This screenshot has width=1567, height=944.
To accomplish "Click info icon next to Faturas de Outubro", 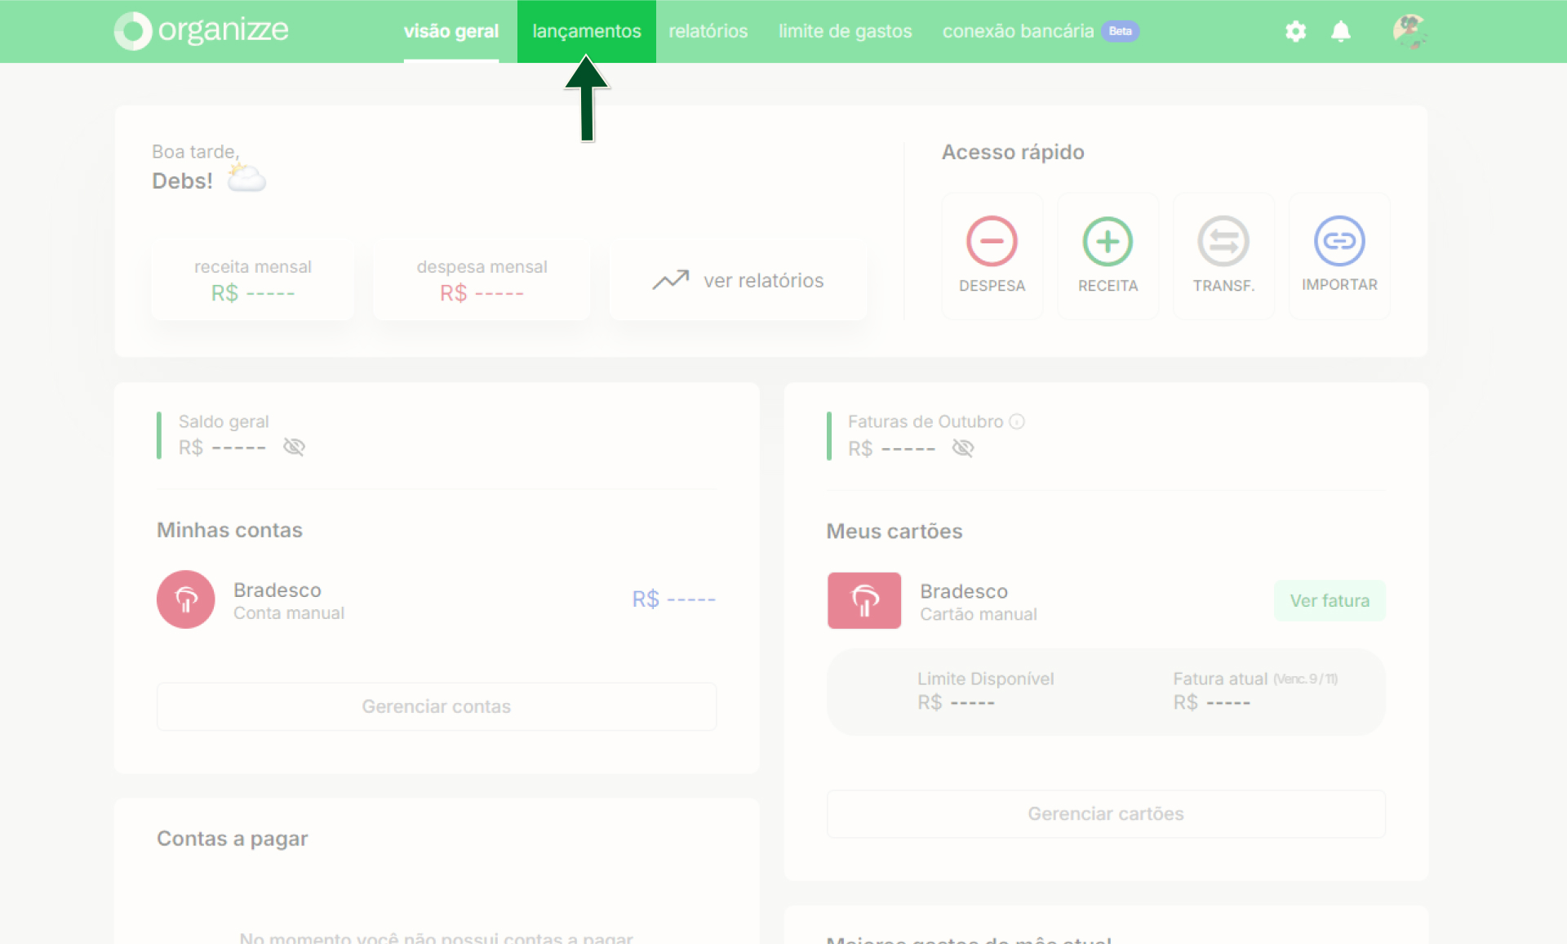I will tap(1017, 421).
